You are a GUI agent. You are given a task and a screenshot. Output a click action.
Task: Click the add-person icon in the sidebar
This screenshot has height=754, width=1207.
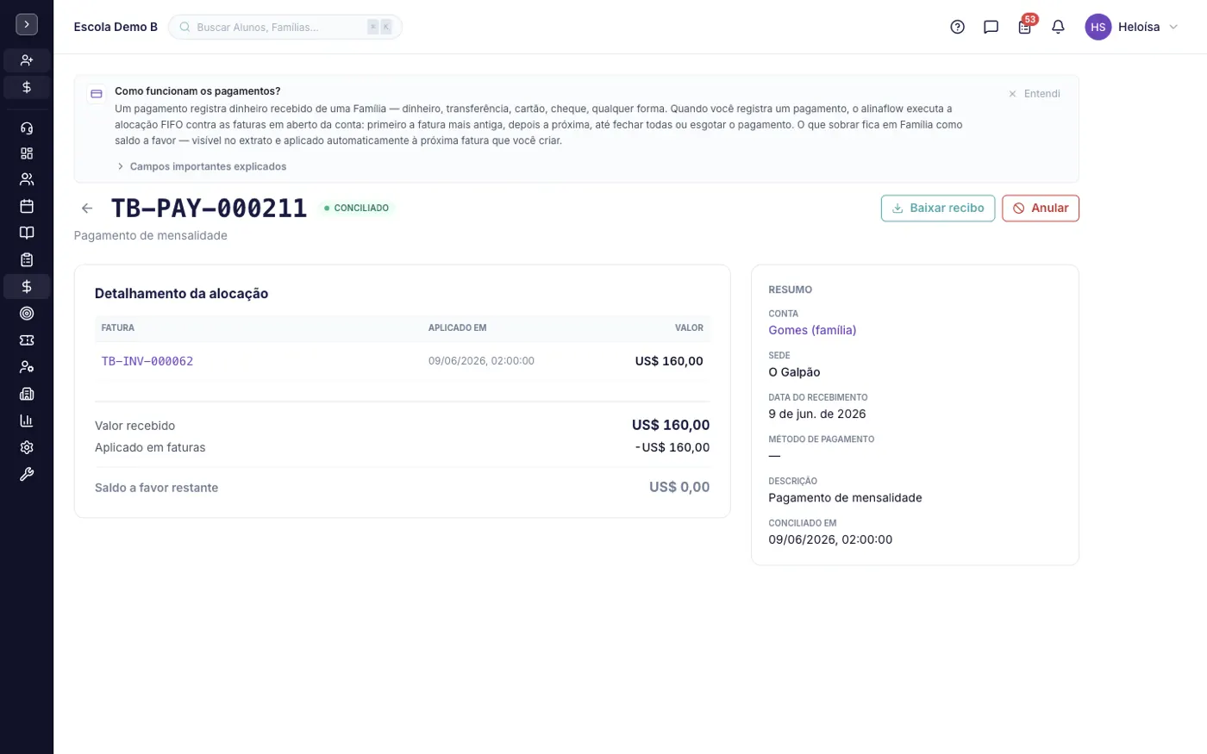[27, 60]
